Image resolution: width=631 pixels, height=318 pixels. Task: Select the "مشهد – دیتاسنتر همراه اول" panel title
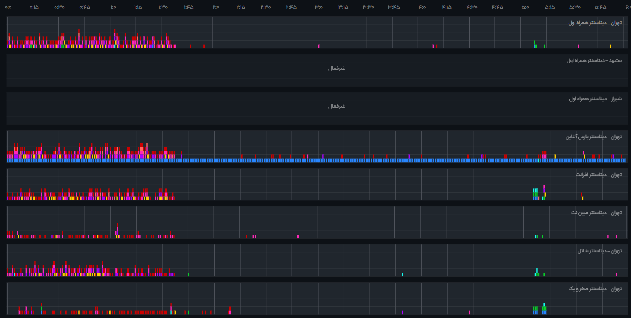point(594,61)
